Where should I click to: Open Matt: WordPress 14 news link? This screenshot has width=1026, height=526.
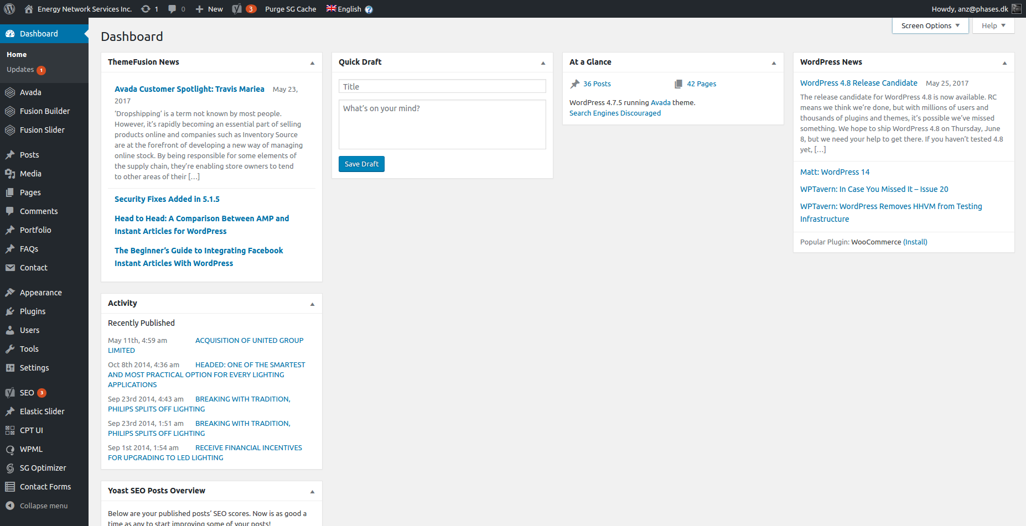(x=835, y=172)
